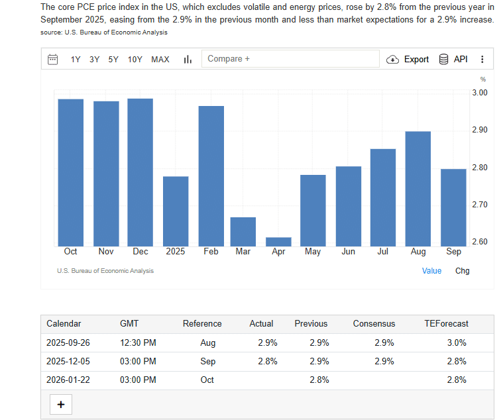Click the API text label
Screen dimensions: 503x420
click(461, 59)
